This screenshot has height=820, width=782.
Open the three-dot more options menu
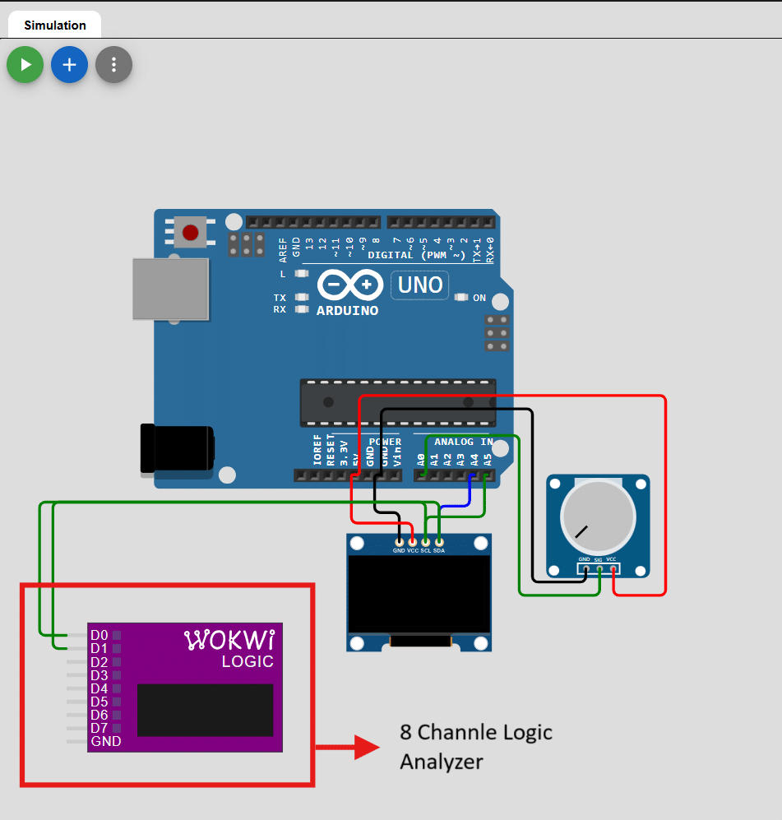[114, 65]
